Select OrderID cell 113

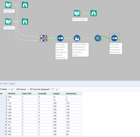coord(14,103)
